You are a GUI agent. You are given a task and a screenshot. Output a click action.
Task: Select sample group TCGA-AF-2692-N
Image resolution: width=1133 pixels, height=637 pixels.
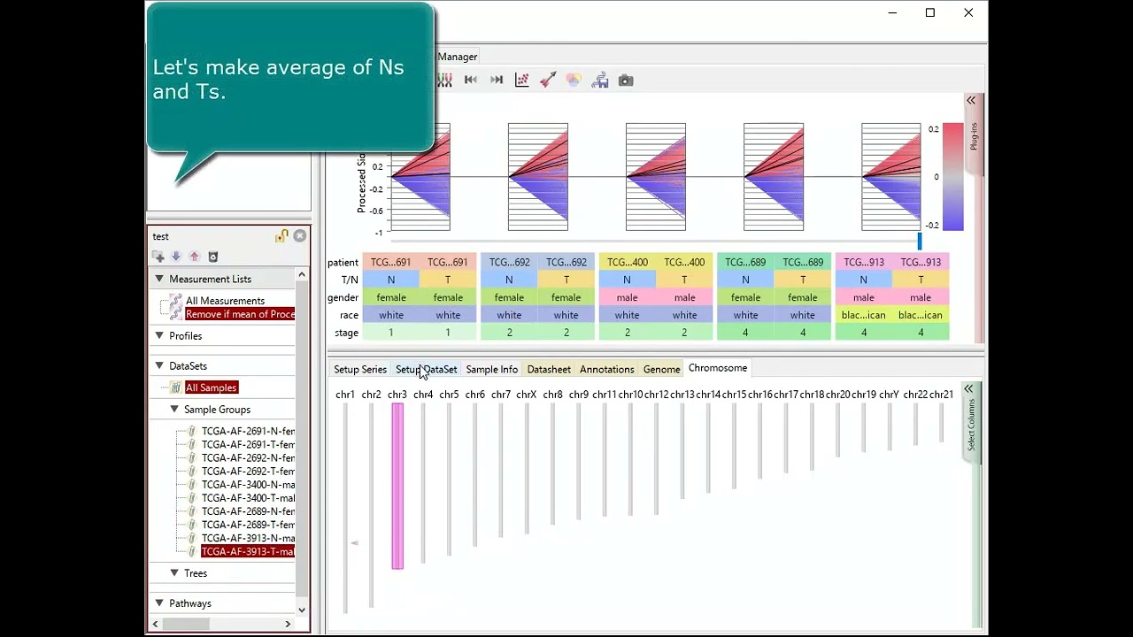coord(248,457)
